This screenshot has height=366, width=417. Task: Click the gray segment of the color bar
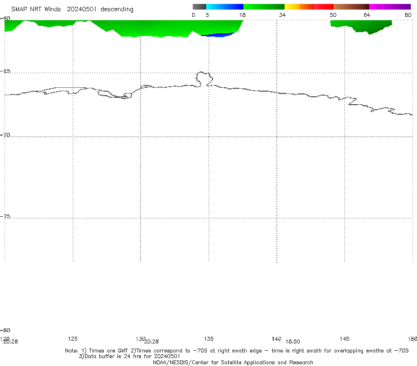(199, 7)
